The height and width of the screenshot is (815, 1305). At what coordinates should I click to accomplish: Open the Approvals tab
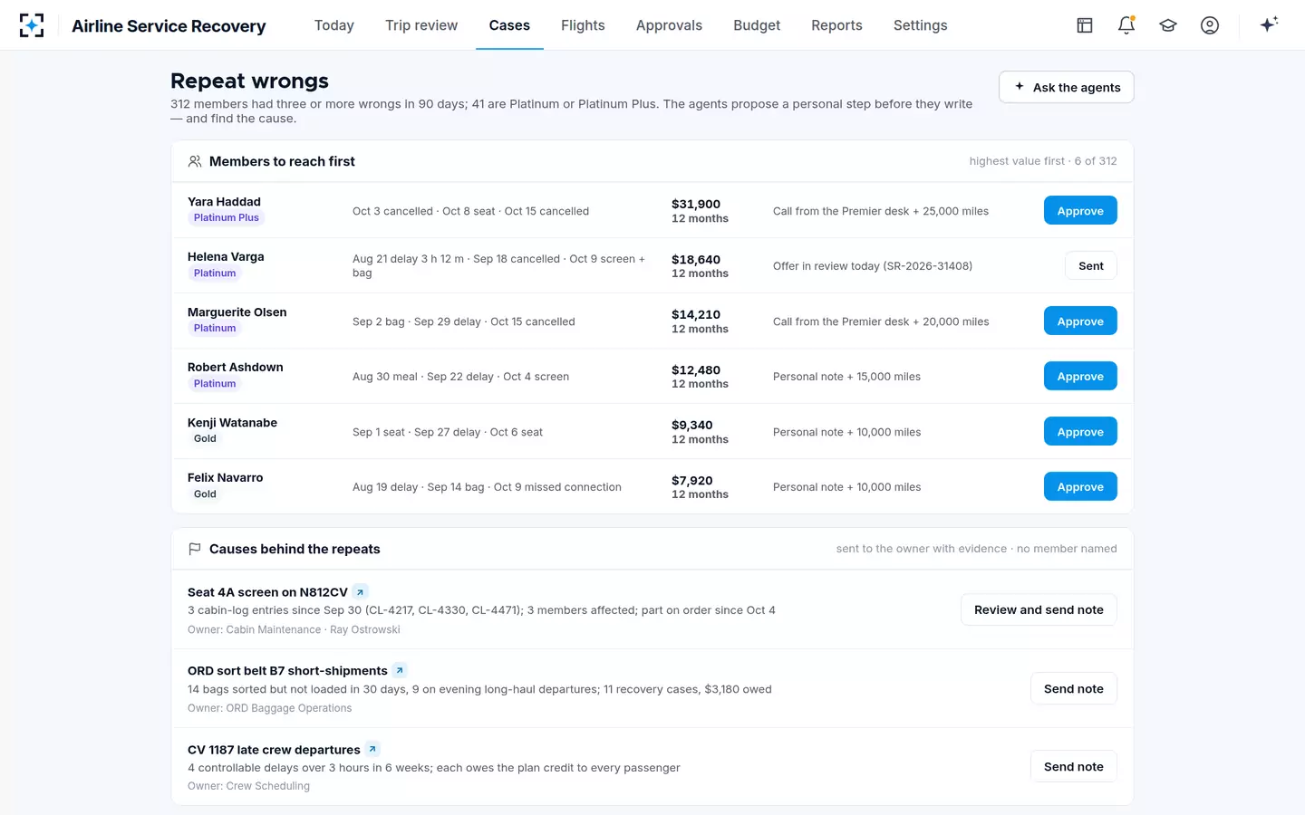[x=669, y=25]
